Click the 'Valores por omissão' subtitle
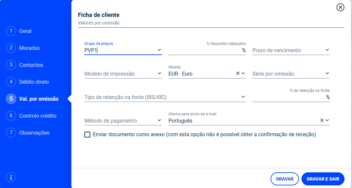This screenshot has width=352, height=188. 98,23
